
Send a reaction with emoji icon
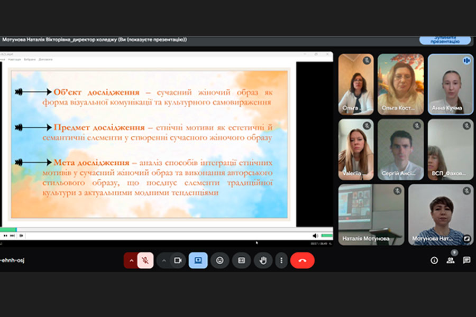coord(219,260)
